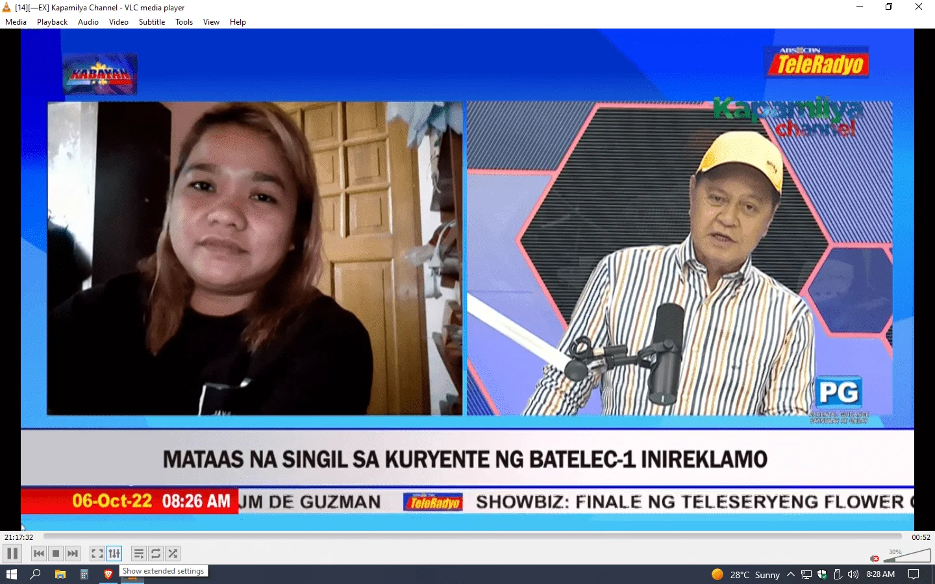Adjust the volume slider at 30%

[x=907, y=555]
